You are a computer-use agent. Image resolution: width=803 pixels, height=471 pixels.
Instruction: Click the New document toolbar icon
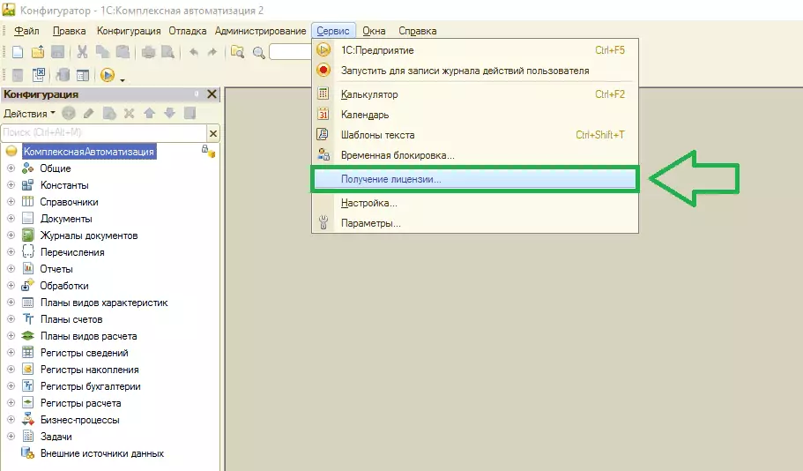[17, 52]
